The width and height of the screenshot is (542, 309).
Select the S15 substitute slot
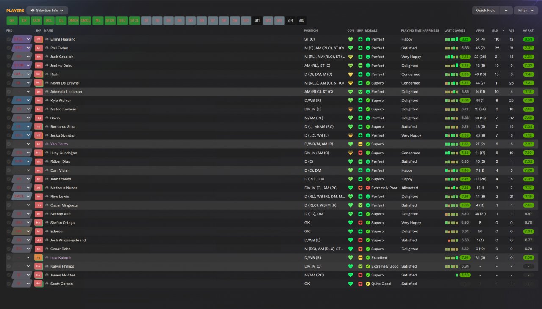(x=301, y=20)
